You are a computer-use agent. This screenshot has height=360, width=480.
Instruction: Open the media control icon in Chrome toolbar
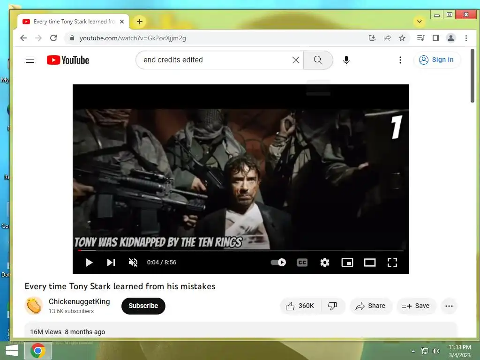pyautogui.click(x=420, y=38)
